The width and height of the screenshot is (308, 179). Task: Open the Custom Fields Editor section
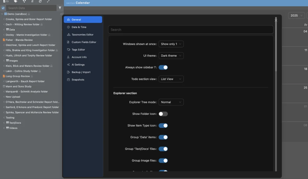point(83,42)
